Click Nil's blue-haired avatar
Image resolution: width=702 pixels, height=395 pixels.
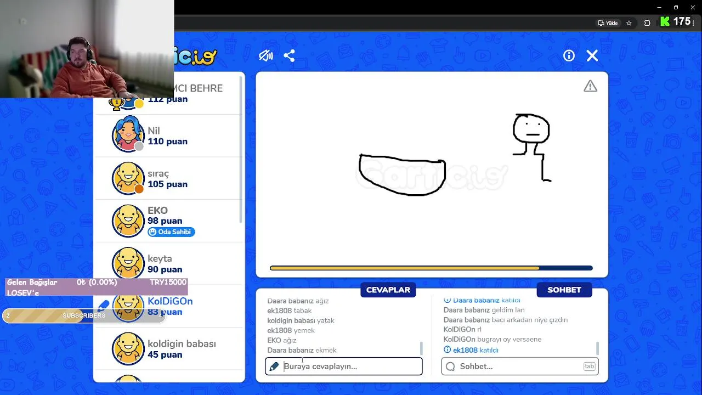(x=128, y=134)
